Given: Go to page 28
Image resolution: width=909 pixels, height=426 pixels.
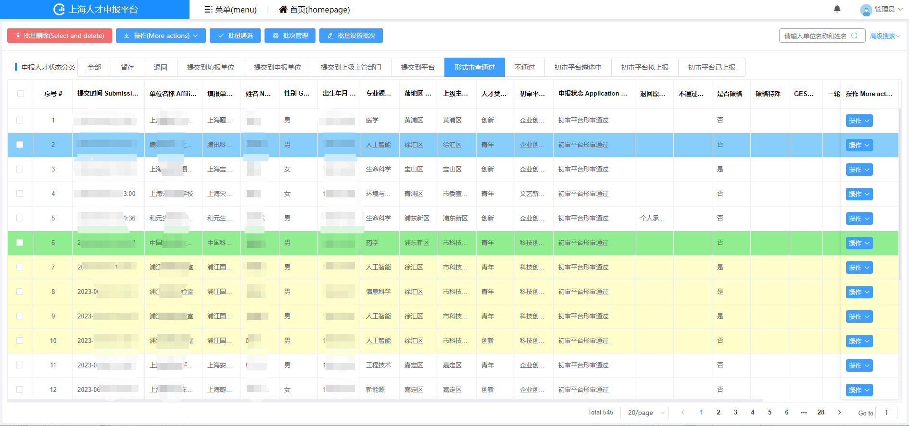Looking at the screenshot, I should (x=821, y=412).
